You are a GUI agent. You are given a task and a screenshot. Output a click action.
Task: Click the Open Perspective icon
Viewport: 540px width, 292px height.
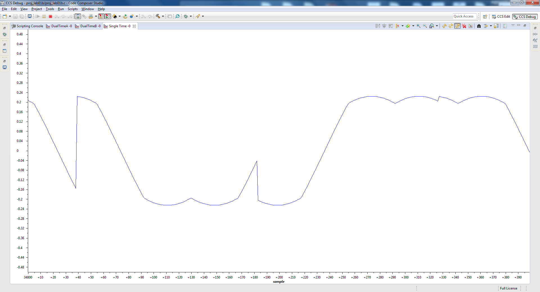(x=485, y=17)
